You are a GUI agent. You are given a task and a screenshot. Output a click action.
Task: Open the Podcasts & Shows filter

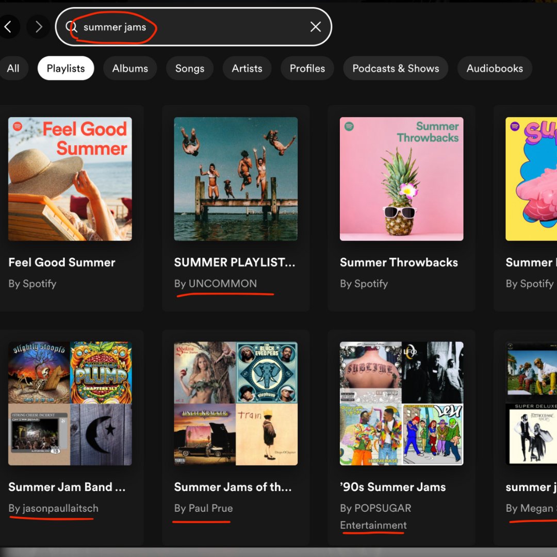396,68
